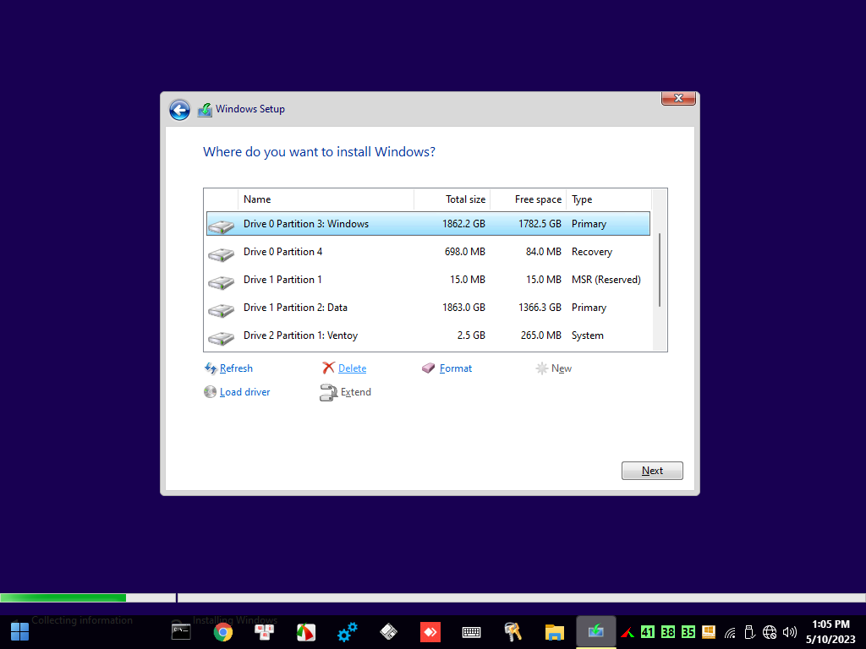Click drive icon for Drive 1 Partition 1
The width and height of the screenshot is (866, 649).
click(x=221, y=282)
